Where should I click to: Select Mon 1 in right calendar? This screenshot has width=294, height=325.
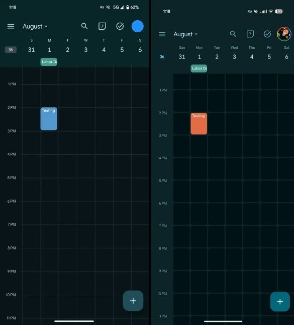pyautogui.click(x=200, y=57)
